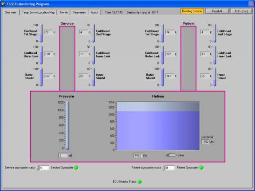Click the Read All button
Image resolution: width=255 pixels, height=191 pixels.
tap(217, 11)
